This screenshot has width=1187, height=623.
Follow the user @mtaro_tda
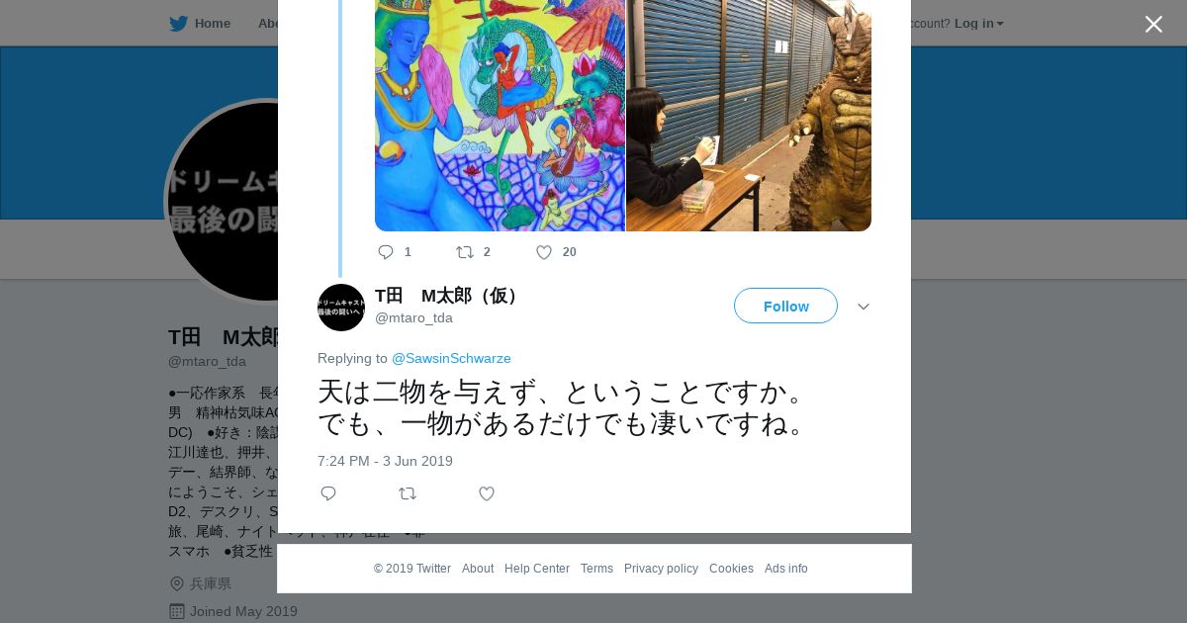[x=785, y=306]
